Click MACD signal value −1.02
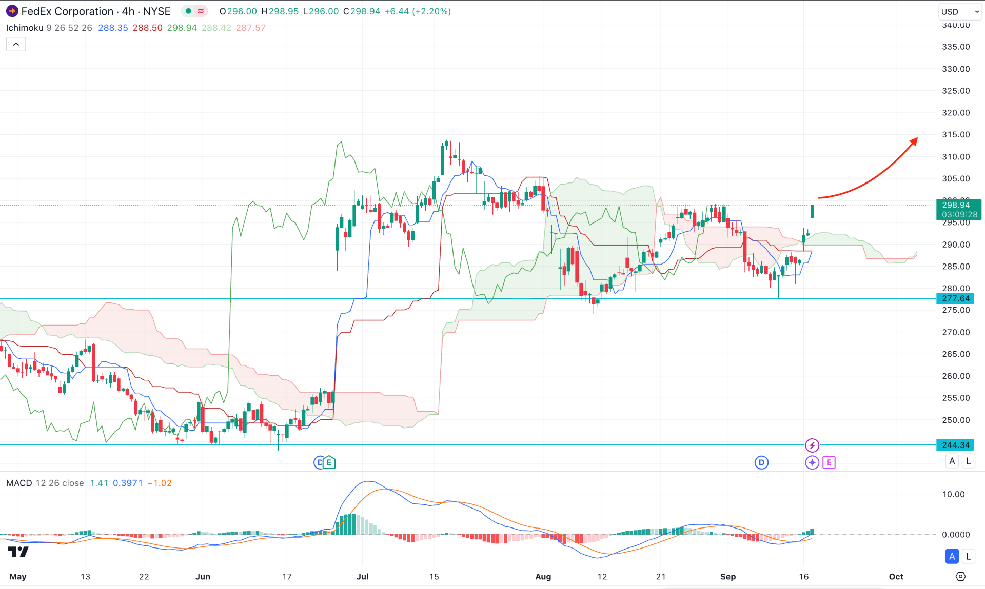Image resolution: width=985 pixels, height=589 pixels. click(x=160, y=483)
